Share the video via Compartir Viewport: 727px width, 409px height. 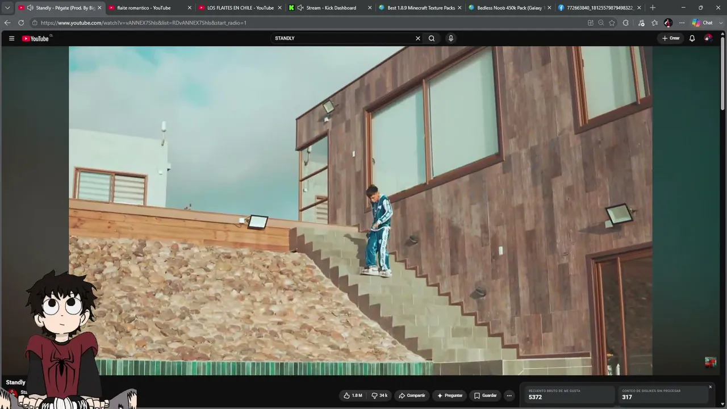click(x=412, y=395)
